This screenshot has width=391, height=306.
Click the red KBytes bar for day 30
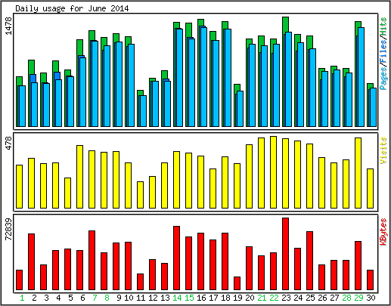pyautogui.click(x=370, y=280)
